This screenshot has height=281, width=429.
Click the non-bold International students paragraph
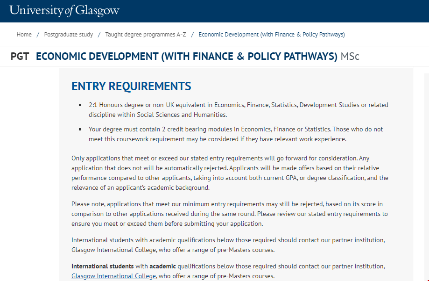tap(228, 245)
